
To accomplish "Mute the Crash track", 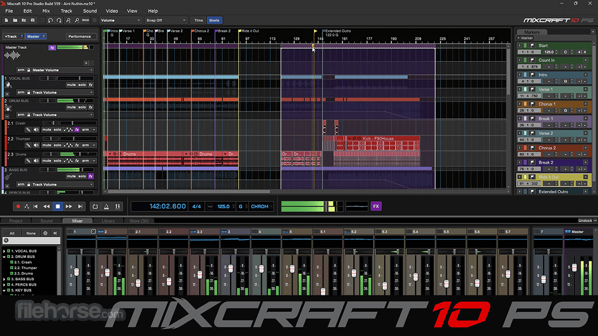I will tap(47, 129).
